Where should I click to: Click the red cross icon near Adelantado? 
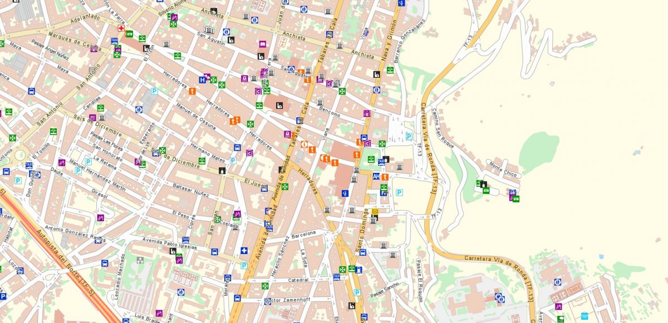pyautogui.click(x=121, y=28)
